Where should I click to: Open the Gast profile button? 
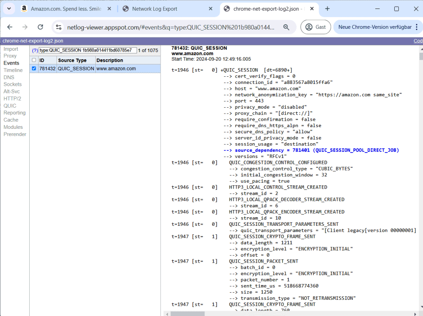click(316, 27)
